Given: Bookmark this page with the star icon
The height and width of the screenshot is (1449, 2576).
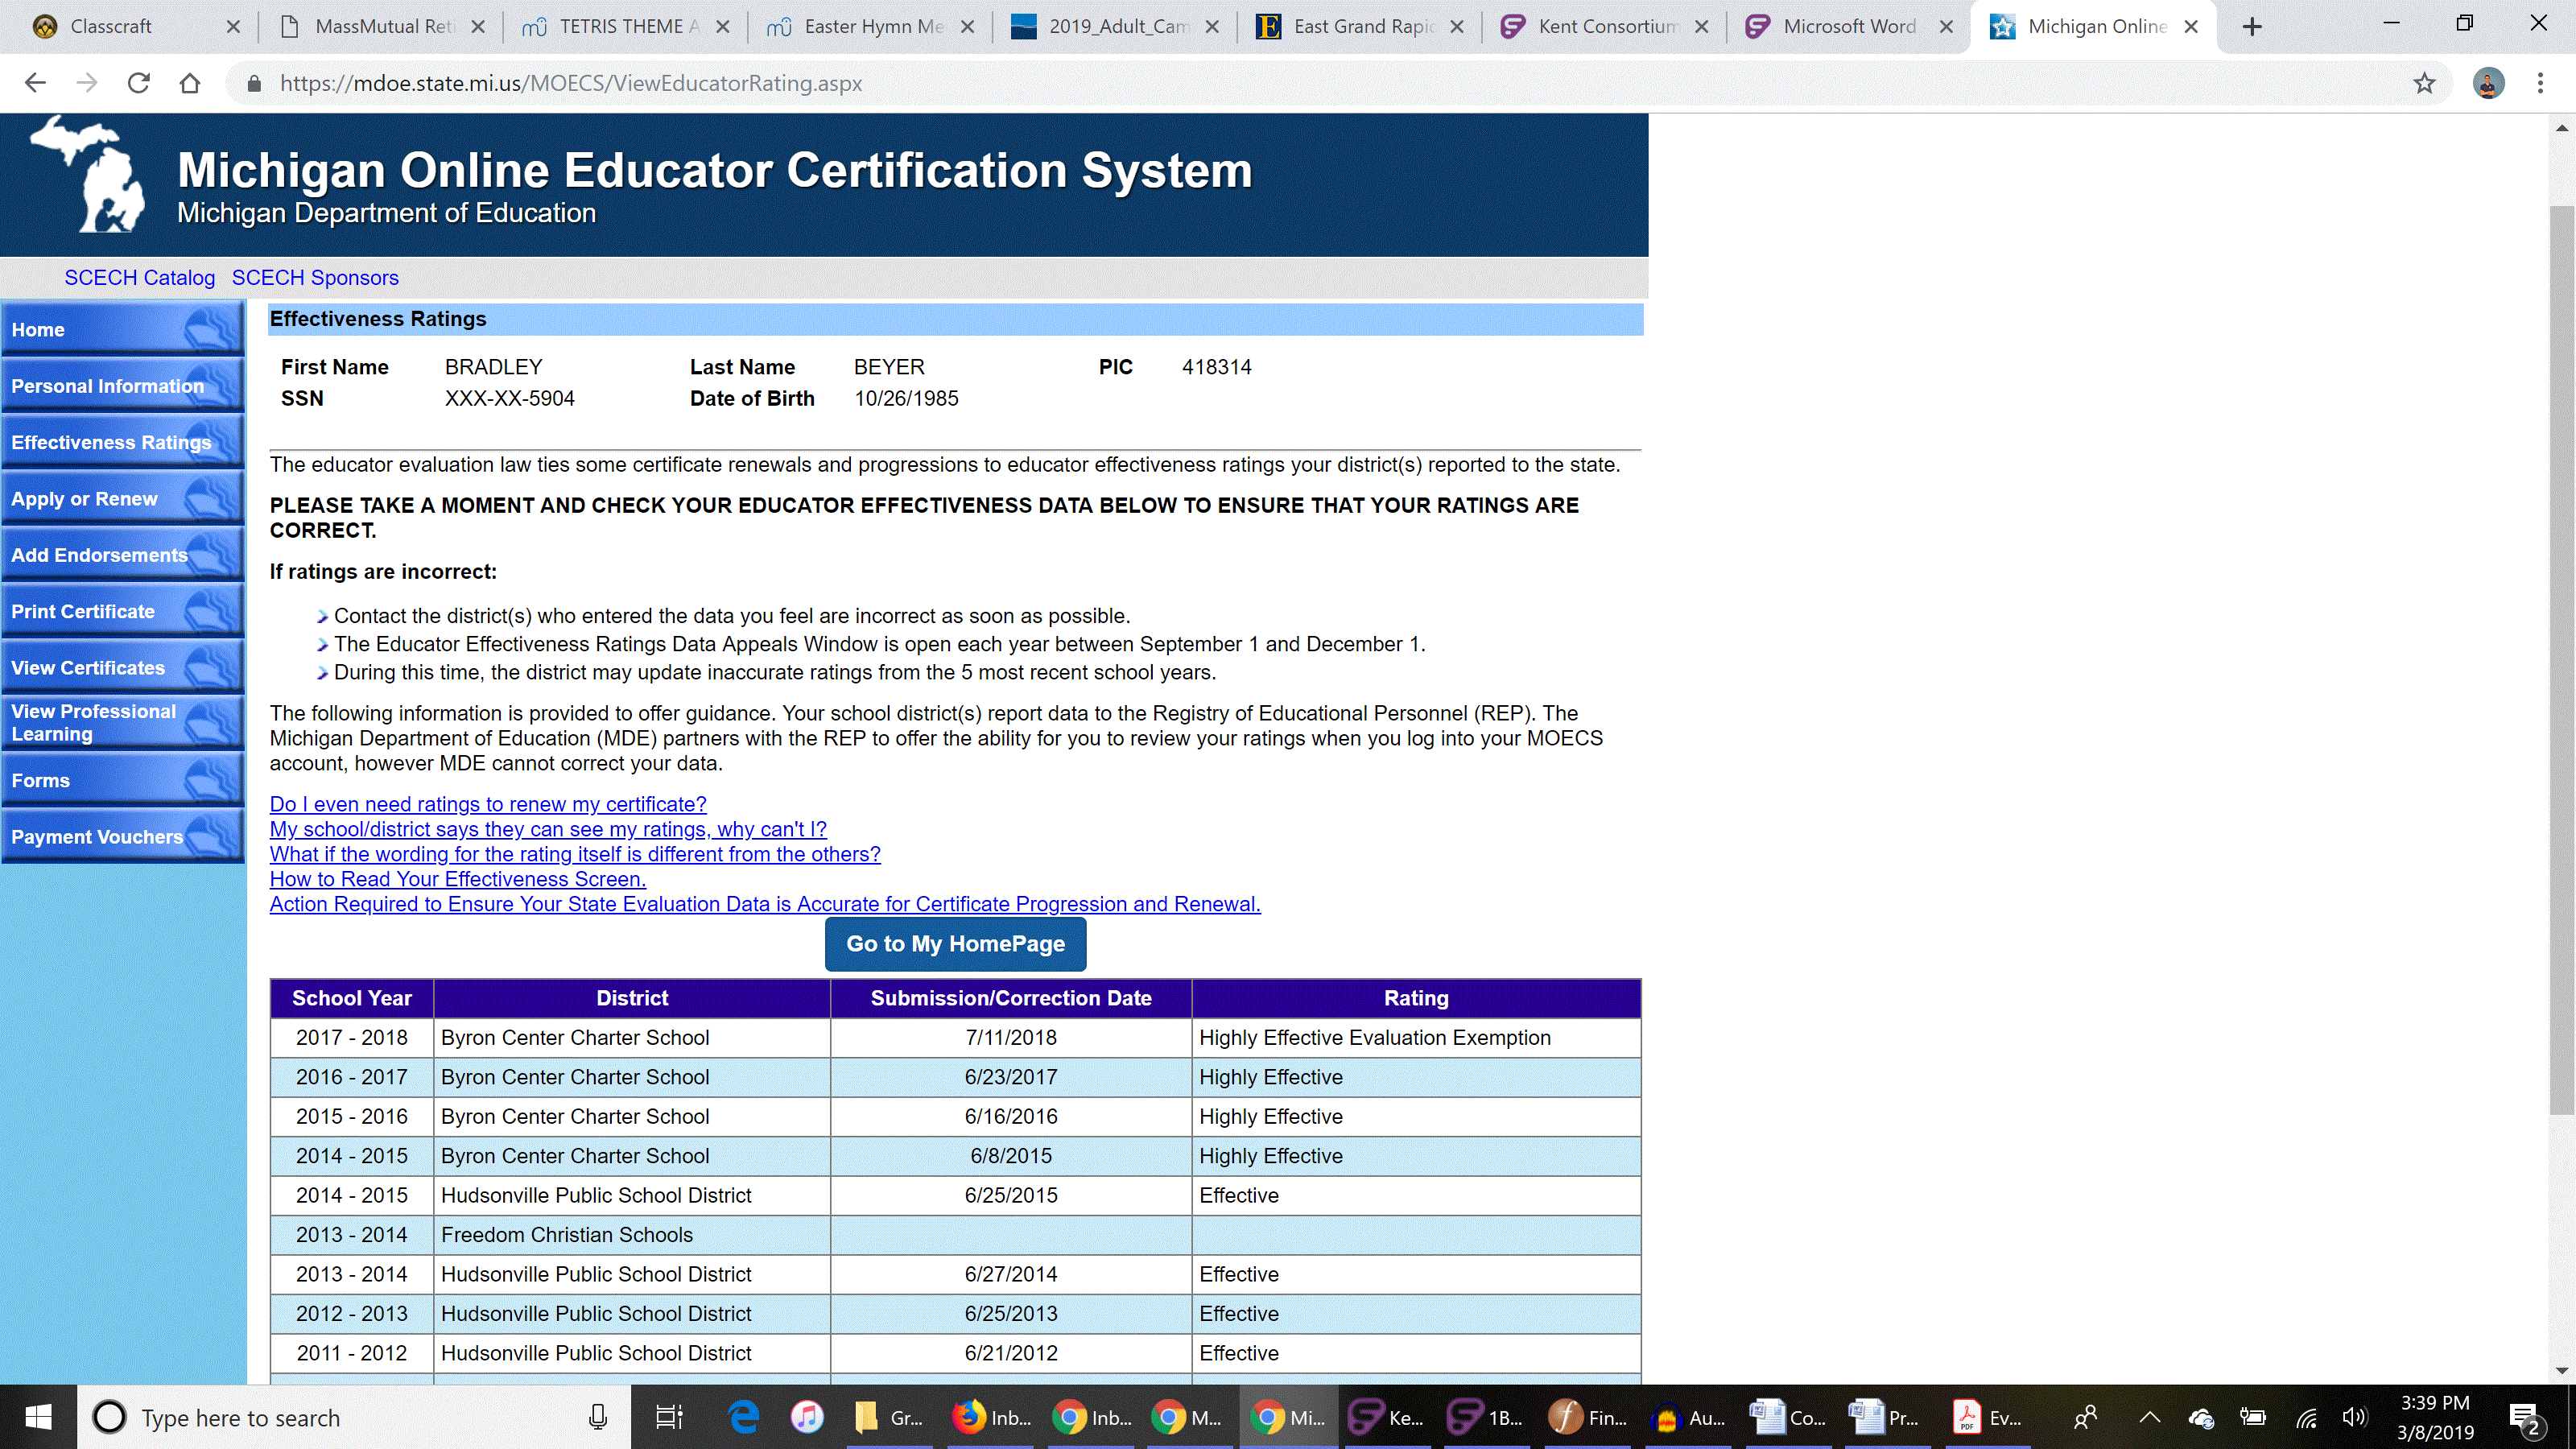Looking at the screenshot, I should (x=2424, y=83).
